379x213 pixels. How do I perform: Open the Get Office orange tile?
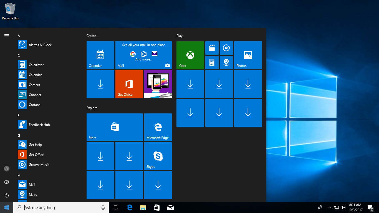[x=129, y=84]
